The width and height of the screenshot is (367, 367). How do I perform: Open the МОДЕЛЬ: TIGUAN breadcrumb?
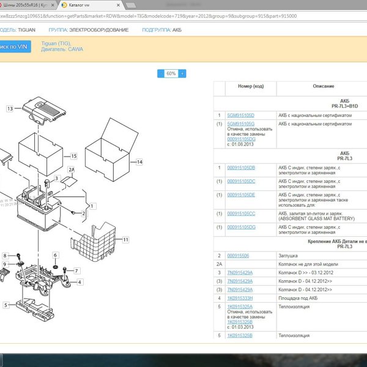18,30
